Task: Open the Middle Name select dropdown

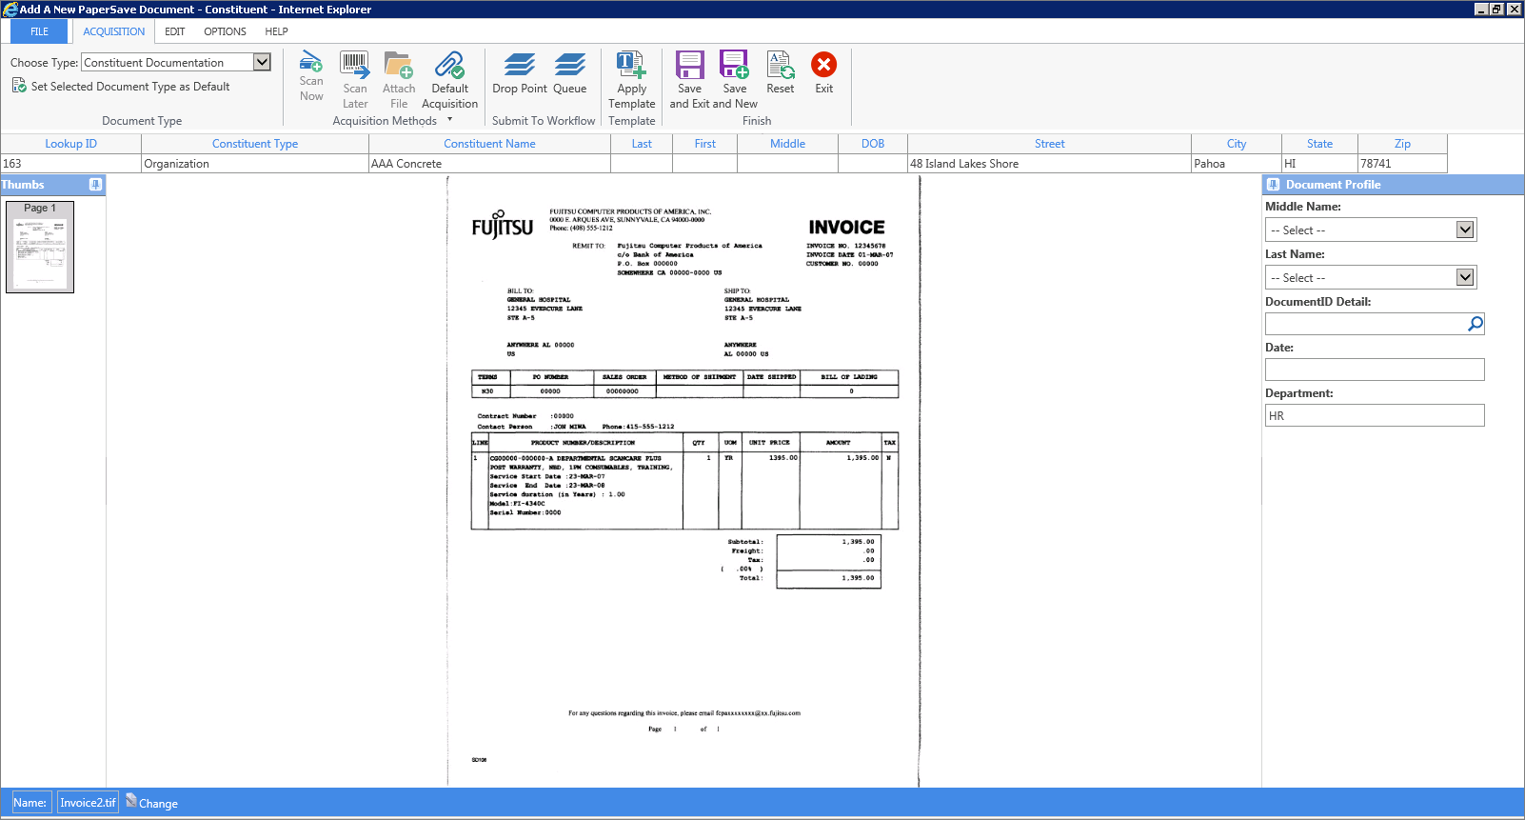Action: (x=1465, y=230)
